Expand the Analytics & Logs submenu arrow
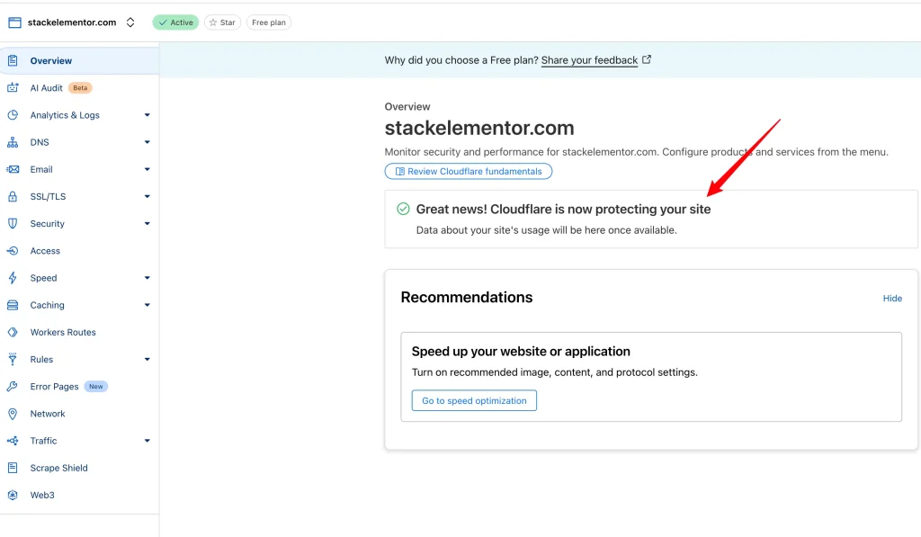The width and height of the screenshot is (921, 537). [147, 115]
